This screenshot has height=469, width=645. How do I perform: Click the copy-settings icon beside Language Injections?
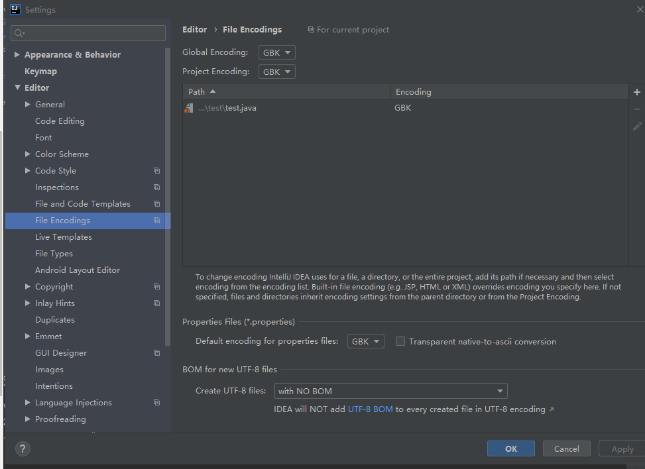(156, 402)
